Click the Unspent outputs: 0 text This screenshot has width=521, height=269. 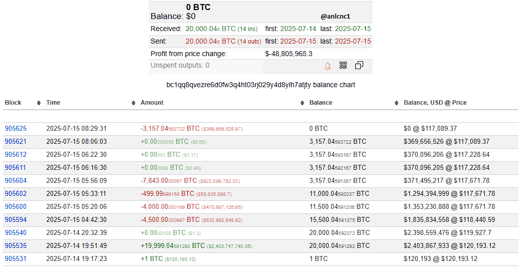click(180, 66)
